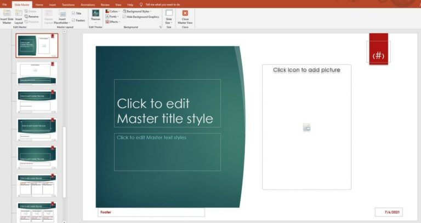The image size is (421, 223).
Task: Open the Background group dialog launcher
Action: point(161,27)
